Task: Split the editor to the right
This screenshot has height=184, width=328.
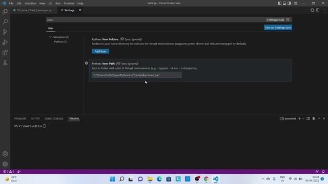Action: [318, 10]
